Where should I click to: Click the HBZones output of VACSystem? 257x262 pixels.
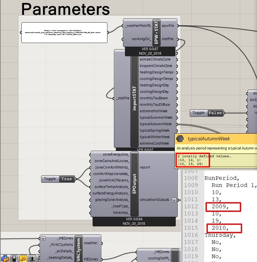tap(91, 259)
